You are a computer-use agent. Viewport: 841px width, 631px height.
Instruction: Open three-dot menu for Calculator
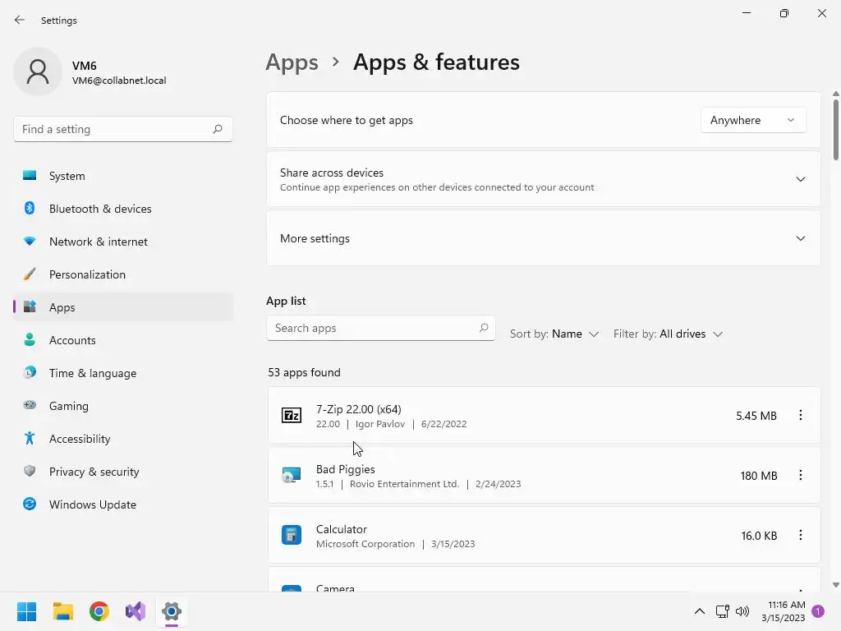point(801,536)
